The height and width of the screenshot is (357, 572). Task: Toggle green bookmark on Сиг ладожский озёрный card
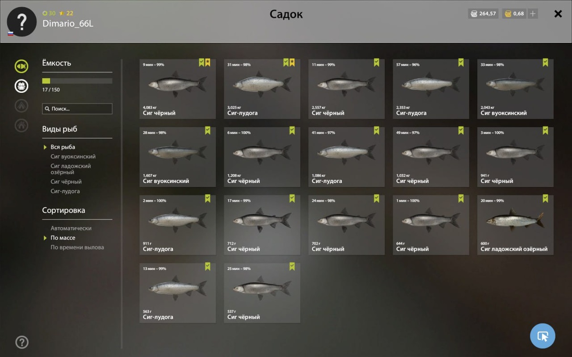545,198
